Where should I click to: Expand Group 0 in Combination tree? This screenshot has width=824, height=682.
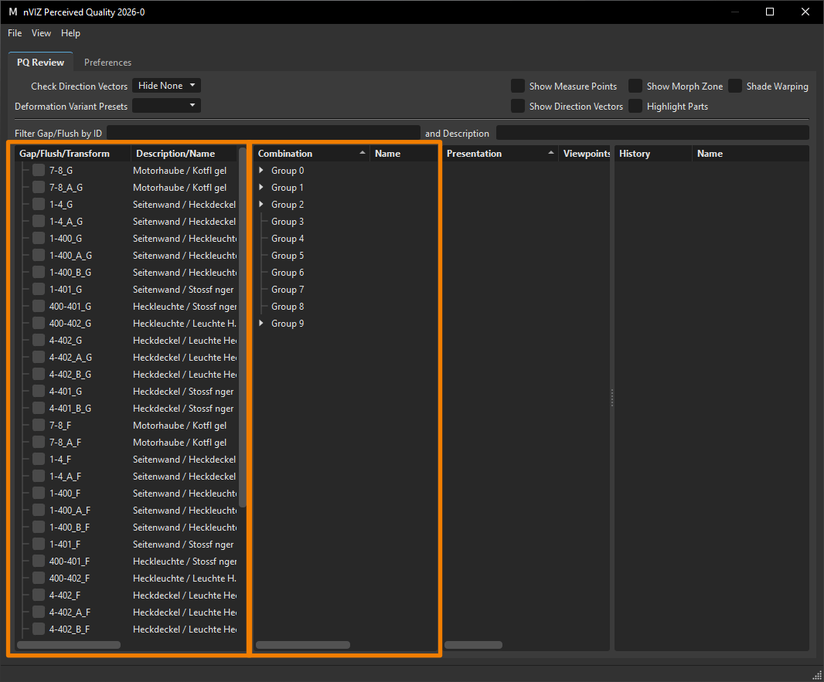261,170
